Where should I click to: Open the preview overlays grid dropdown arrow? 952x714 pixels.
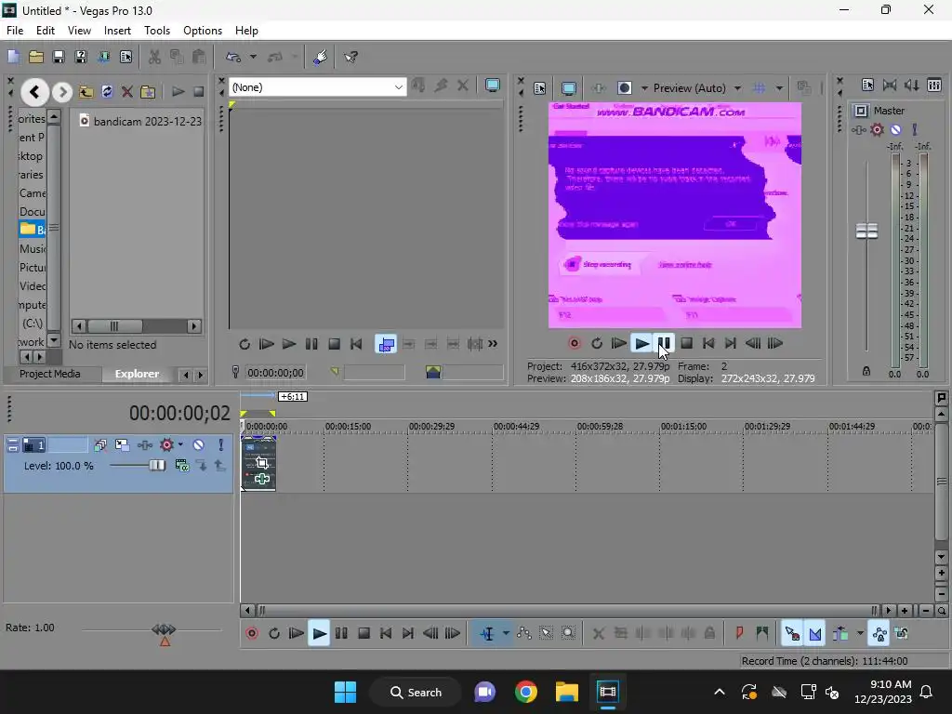pyautogui.click(x=779, y=88)
